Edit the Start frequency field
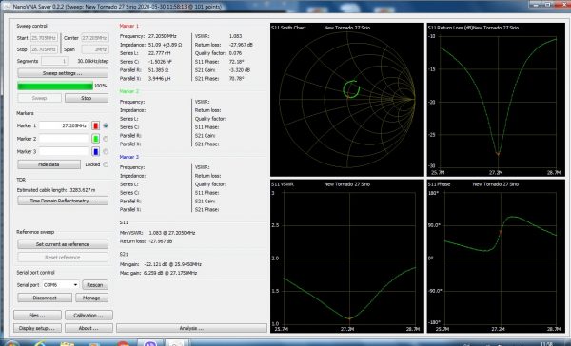Viewport: 571px width, 346px height. [x=44, y=38]
